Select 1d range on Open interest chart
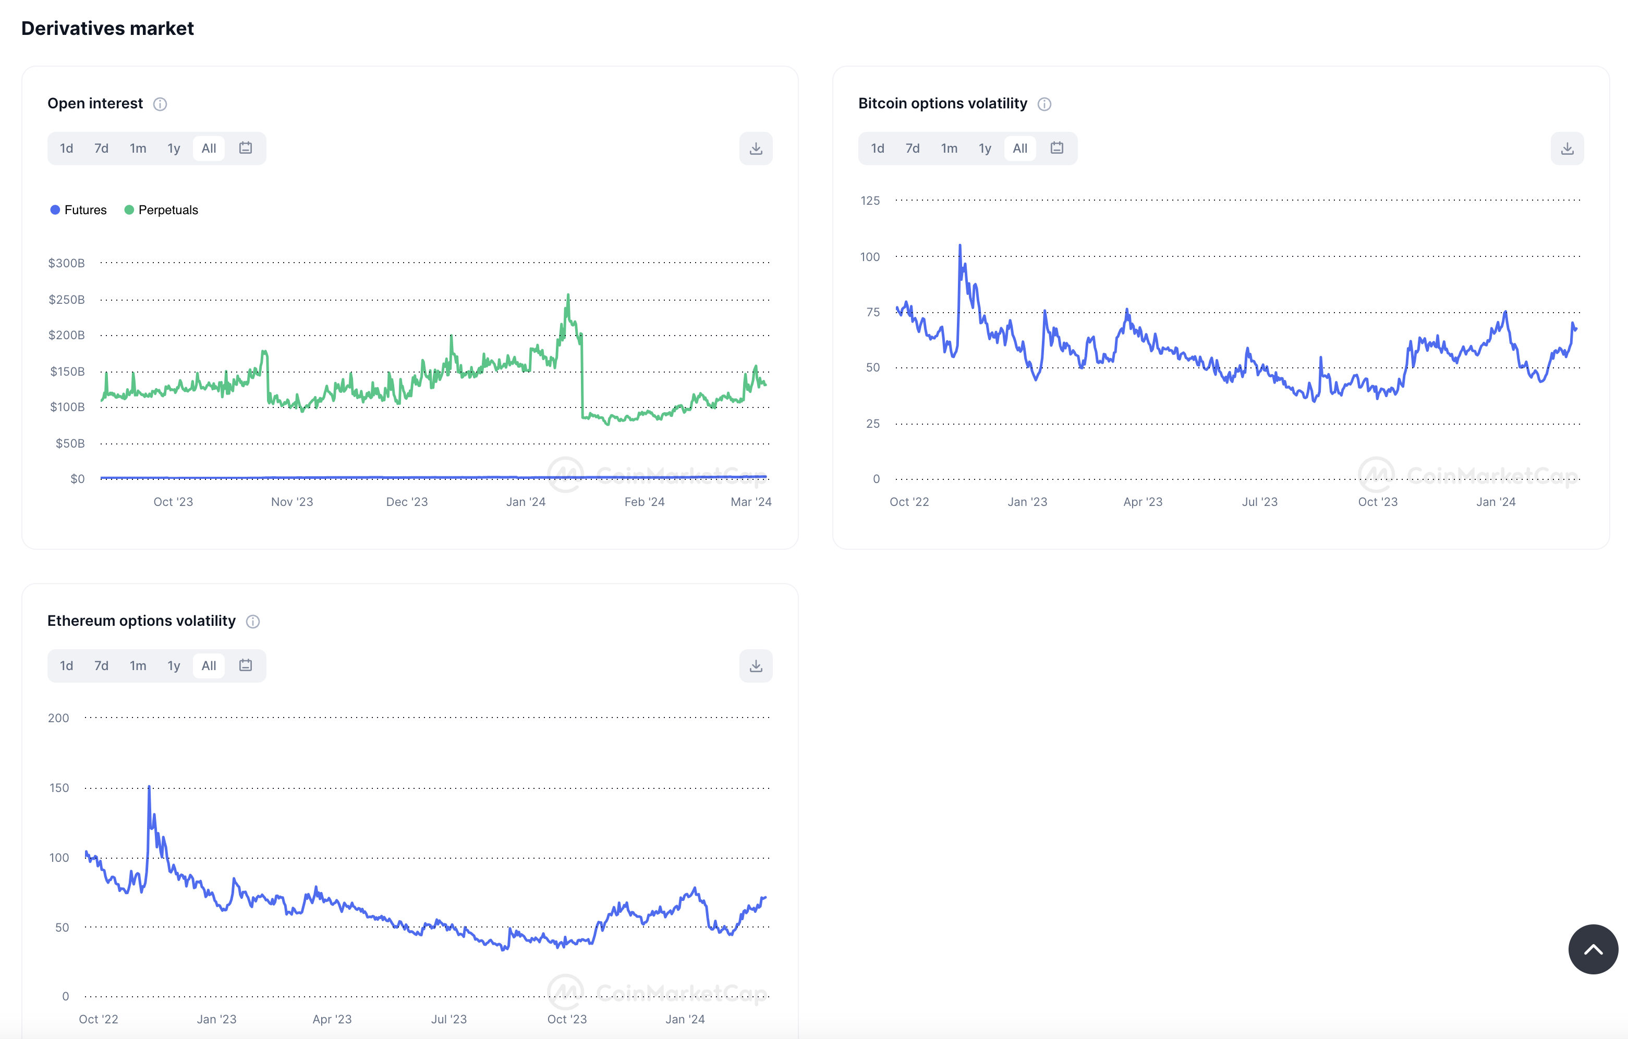This screenshot has width=1628, height=1039. point(66,149)
